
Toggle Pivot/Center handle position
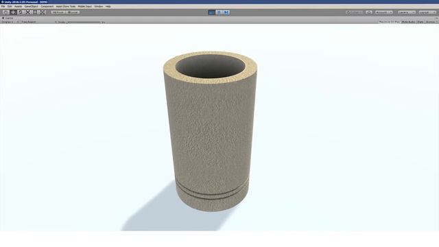point(58,12)
